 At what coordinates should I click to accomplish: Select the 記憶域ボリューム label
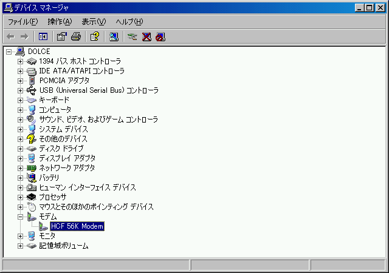point(64,246)
